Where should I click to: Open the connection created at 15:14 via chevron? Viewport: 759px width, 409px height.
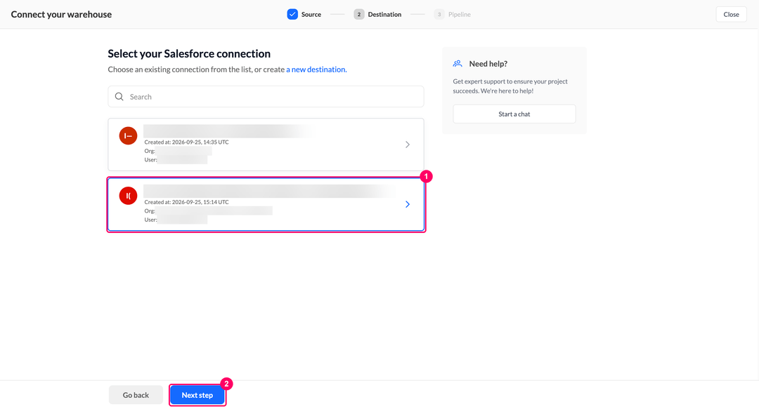pyautogui.click(x=408, y=205)
